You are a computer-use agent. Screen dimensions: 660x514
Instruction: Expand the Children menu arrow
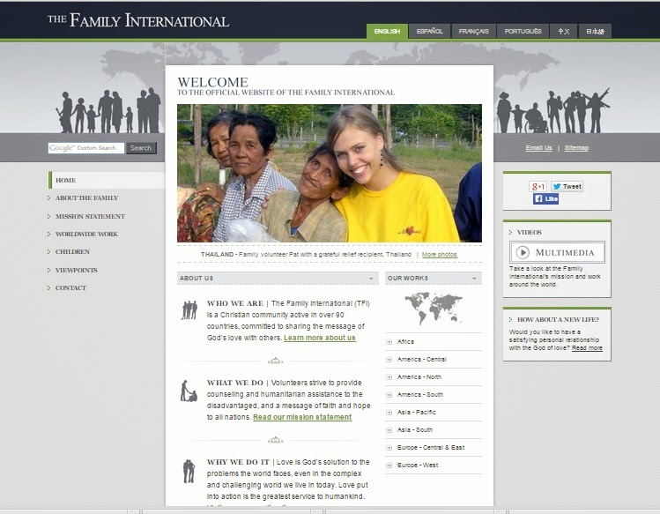click(48, 252)
